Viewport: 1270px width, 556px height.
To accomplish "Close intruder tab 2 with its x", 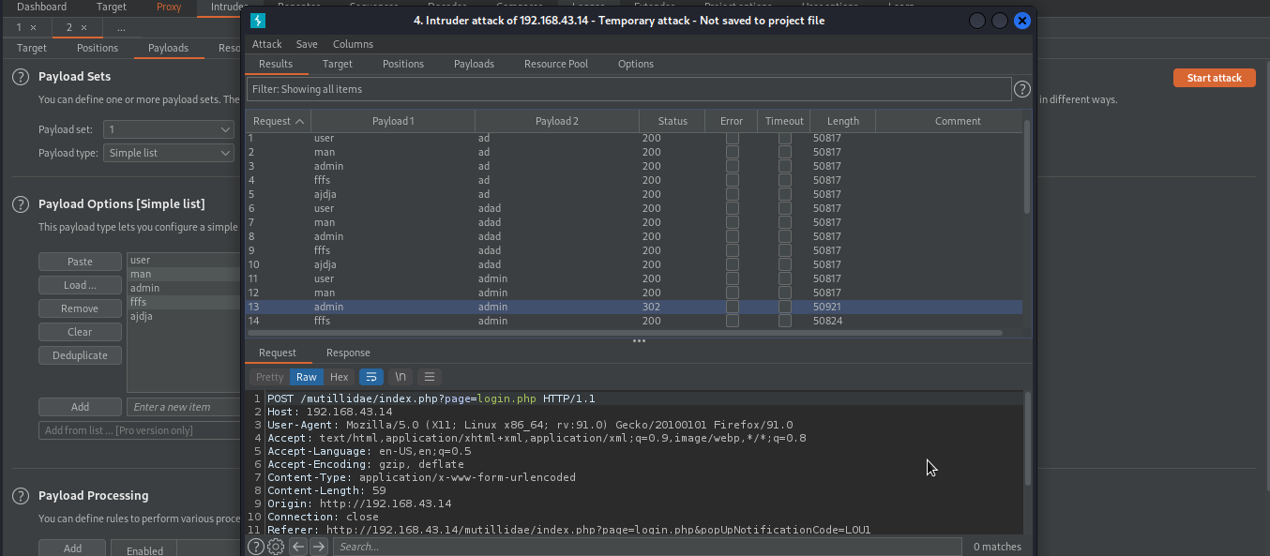I will 83,28.
